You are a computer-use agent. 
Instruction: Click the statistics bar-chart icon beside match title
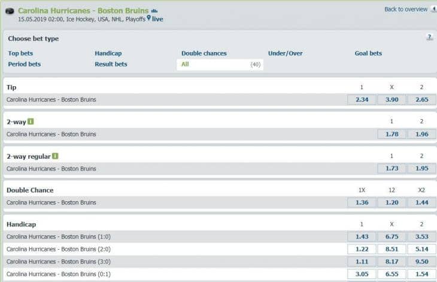(154, 11)
